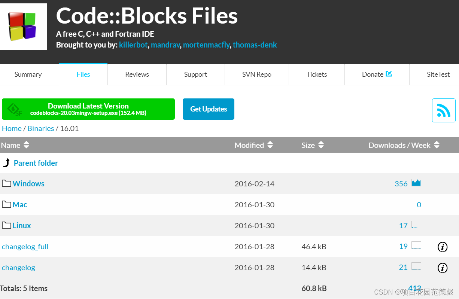The height and width of the screenshot is (299, 459).
Task: Go to Binaries in the breadcrumb
Action: click(41, 128)
